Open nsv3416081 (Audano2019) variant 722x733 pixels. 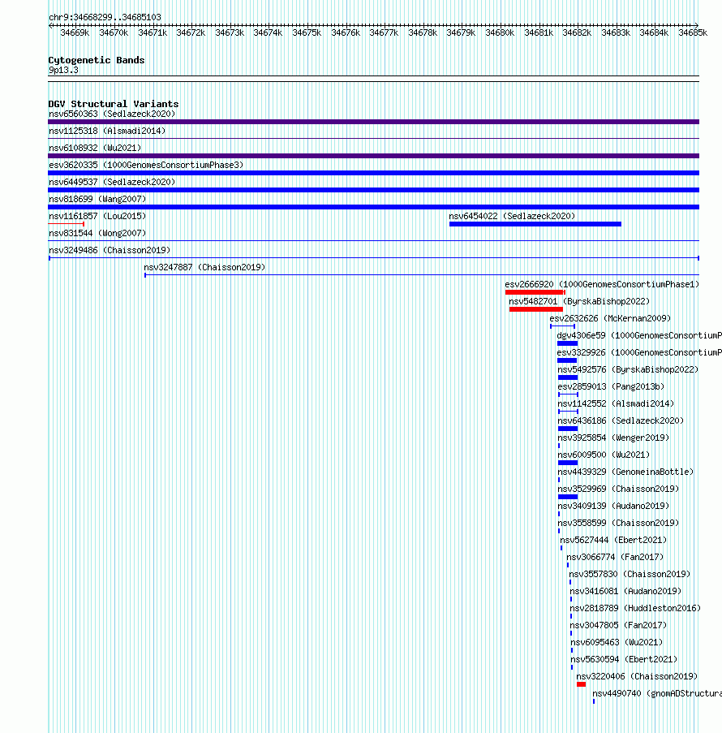(625, 592)
